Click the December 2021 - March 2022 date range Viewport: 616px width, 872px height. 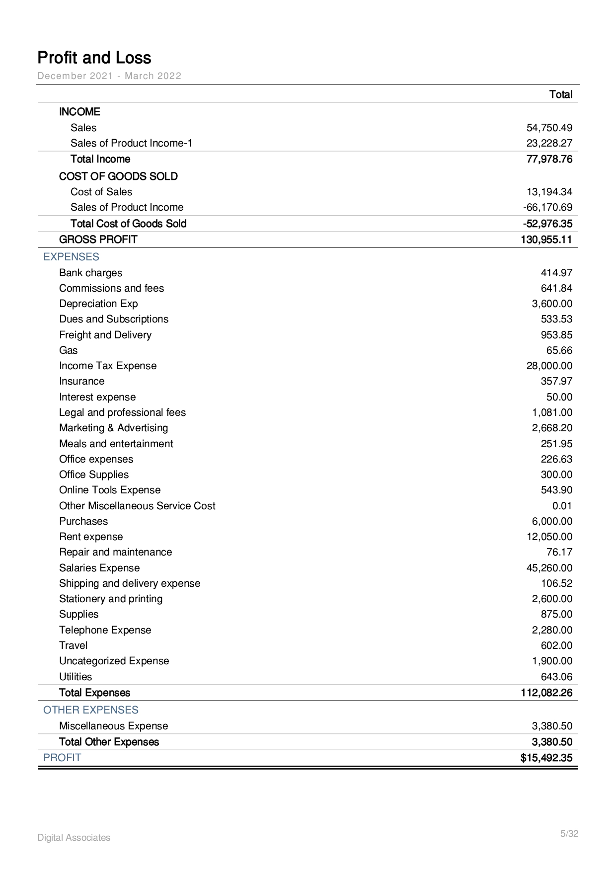(x=109, y=76)
